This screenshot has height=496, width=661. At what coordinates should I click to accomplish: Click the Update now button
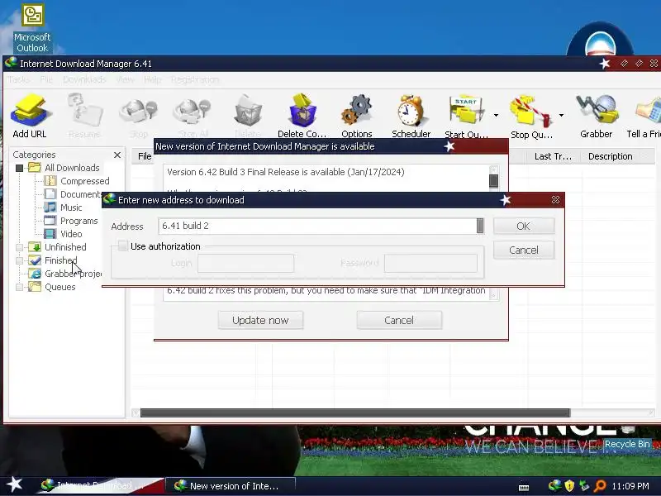pos(260,321)
